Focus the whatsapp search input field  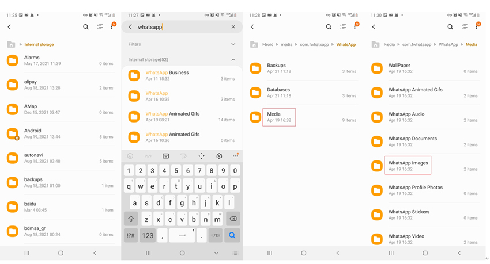tap(179, 27)
